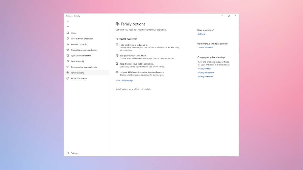Open the Home page
The width and height of the screenshot is (303, 170).
(x=87, y=33)
